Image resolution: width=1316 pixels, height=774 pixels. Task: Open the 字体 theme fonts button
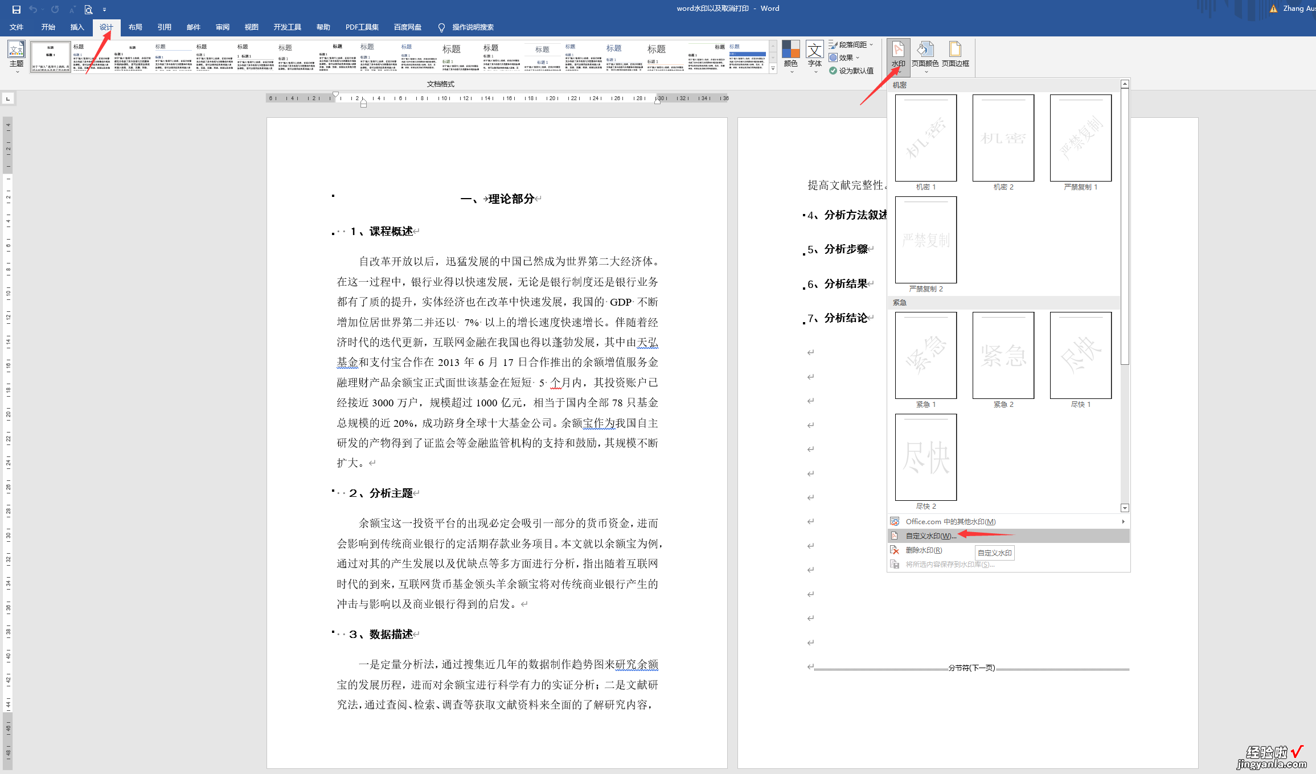pyautogui.click(x=815, y=56)
